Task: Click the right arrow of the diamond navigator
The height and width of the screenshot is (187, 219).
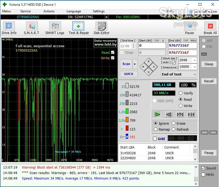Action: point(154,67)
